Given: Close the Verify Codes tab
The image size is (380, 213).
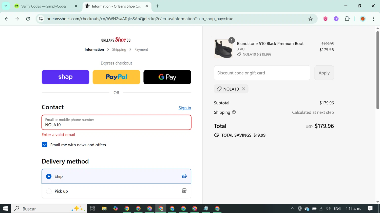Looking at the screenshot, I should 76,6.
